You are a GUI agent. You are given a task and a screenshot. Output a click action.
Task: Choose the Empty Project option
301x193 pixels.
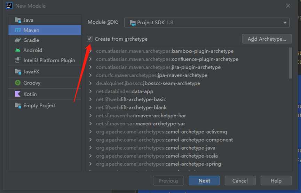tap(45, 105)
